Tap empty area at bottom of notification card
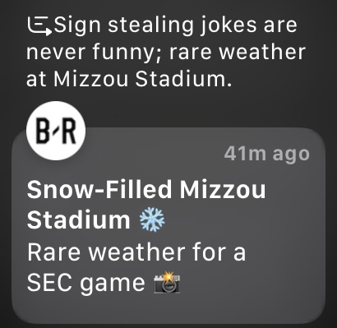Viewport: 337px width, 328px height. click(168, 308)
